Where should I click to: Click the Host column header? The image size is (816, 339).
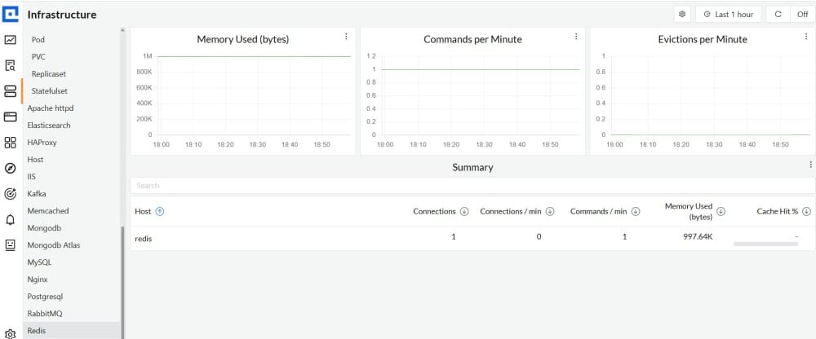pos(143,212)
